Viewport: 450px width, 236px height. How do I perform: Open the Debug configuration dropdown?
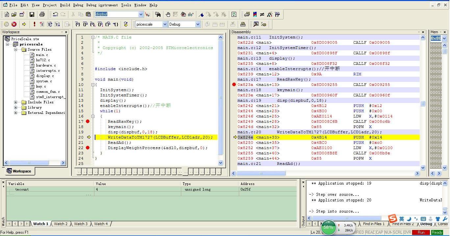click(x=198, y=24)
